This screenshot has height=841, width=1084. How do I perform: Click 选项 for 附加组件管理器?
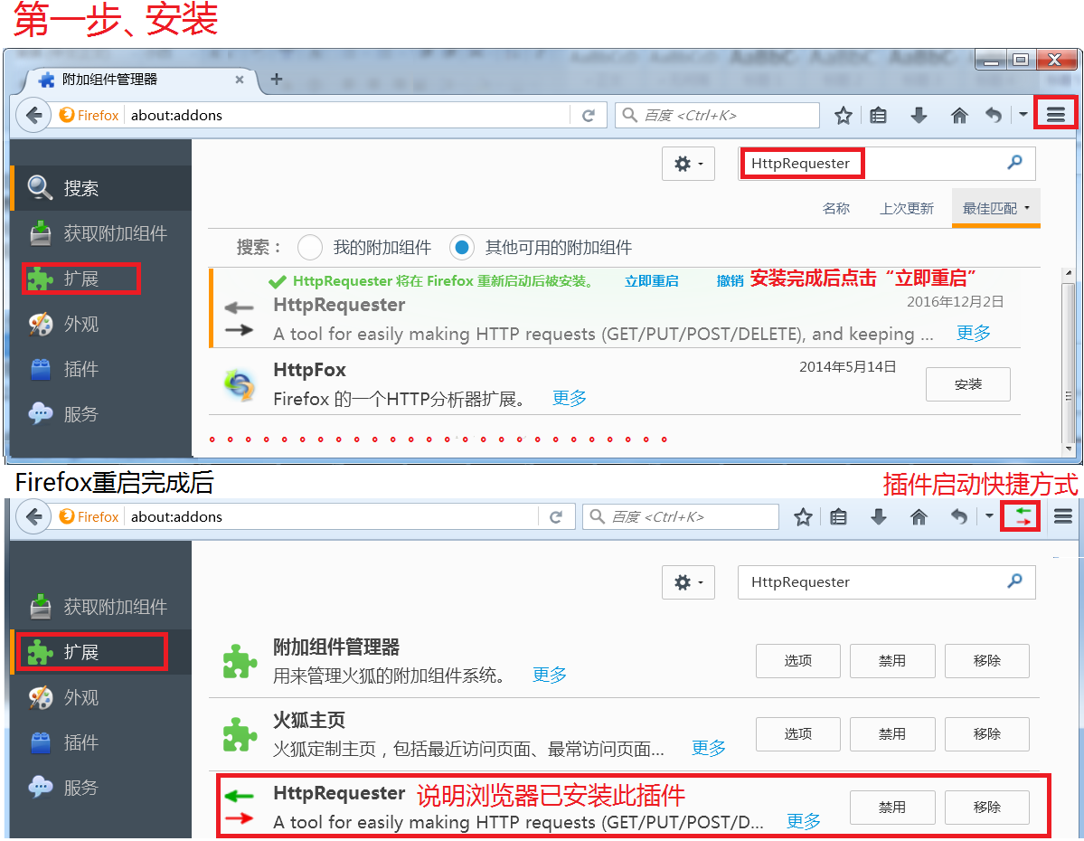(797, 660)
